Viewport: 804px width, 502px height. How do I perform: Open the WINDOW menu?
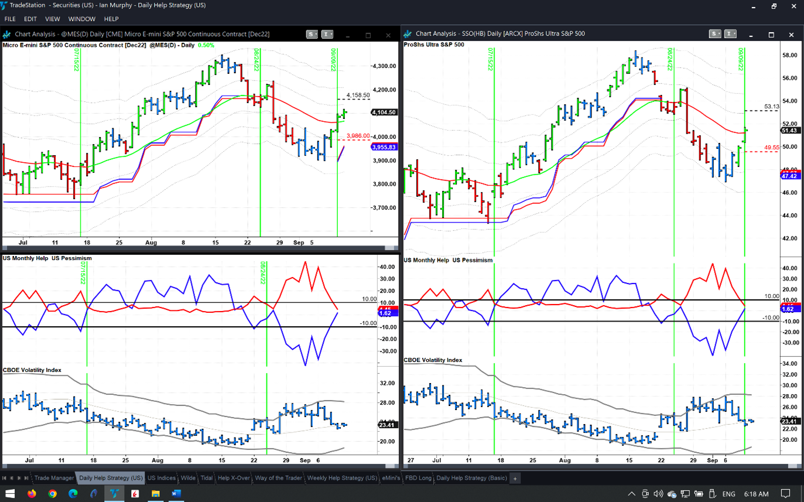tap(82, 19)
